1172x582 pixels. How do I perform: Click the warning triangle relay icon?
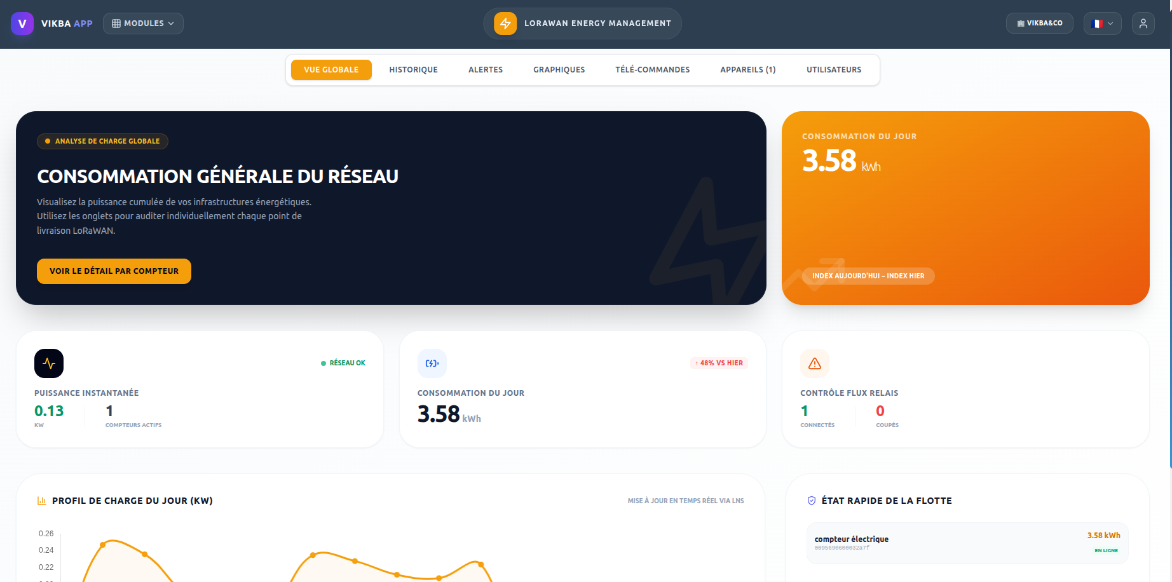[815, 363]
